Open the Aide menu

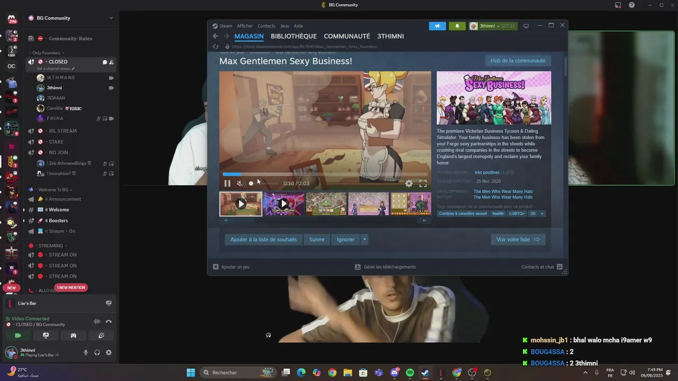point(298,26)
